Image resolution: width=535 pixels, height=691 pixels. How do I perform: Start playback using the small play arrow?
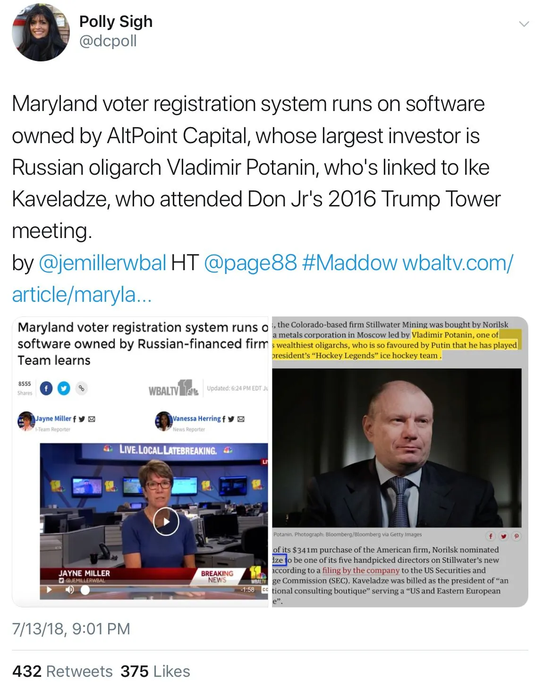click(49, 589)
